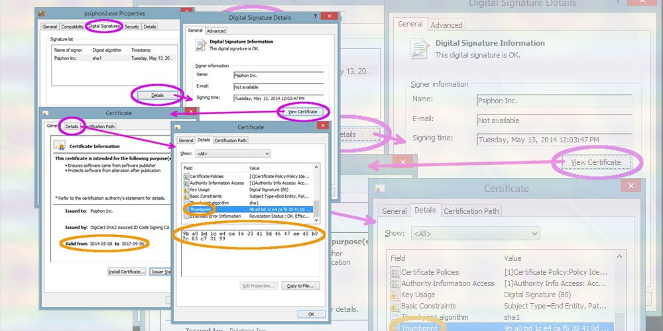
Task: Open General tab in small Digital Signature Details
Action: pos(196,30)
